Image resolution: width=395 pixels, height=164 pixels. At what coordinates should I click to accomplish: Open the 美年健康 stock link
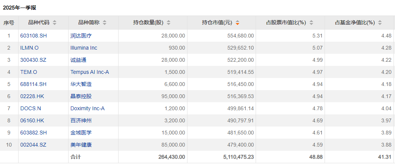(x=81, y=145)
